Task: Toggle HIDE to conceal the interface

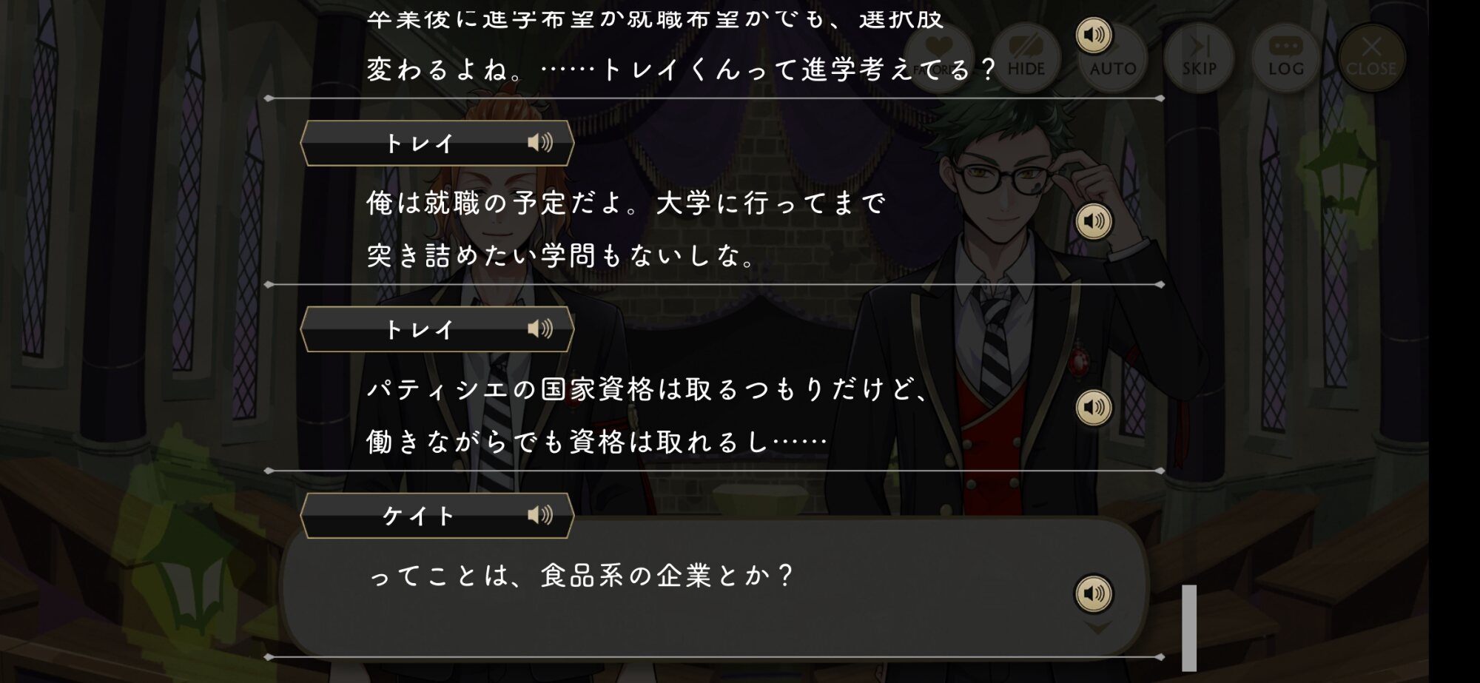Action: click(x=1026, y=58)
